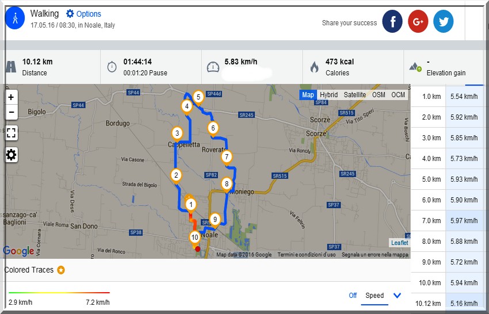
Task: Open map settings gear
Action: 11,154
